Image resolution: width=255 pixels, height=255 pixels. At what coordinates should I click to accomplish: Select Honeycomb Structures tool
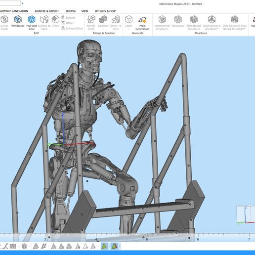pos(162,23)
